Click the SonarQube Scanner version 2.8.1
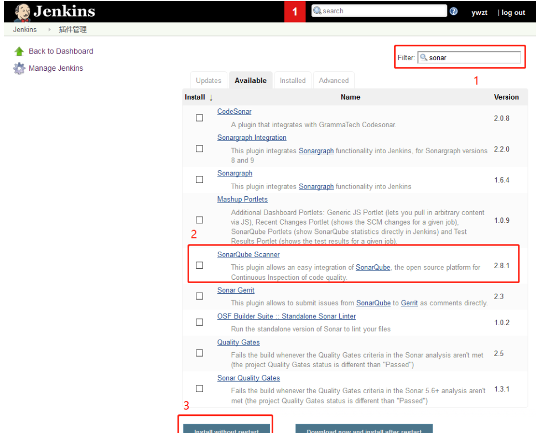 (501, 266)
